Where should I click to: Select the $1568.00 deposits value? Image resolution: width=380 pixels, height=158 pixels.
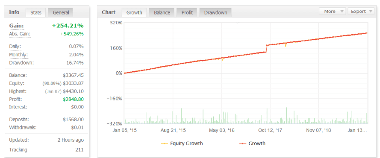pyautogui.click(x=73, y=120)
